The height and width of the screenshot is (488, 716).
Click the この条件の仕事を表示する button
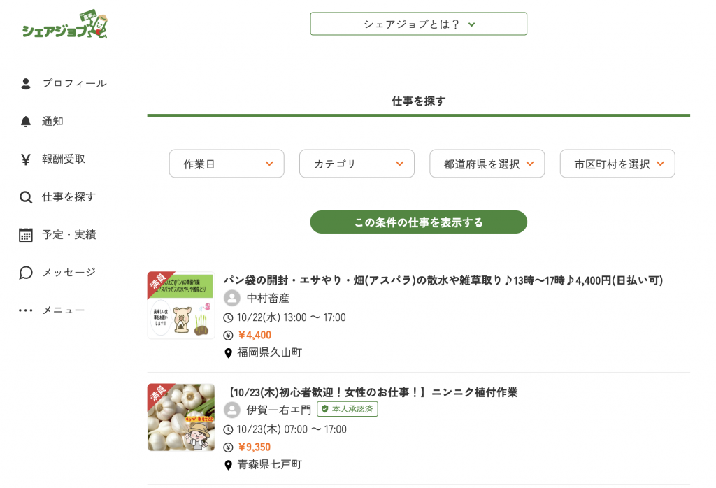tap(418, 222)
